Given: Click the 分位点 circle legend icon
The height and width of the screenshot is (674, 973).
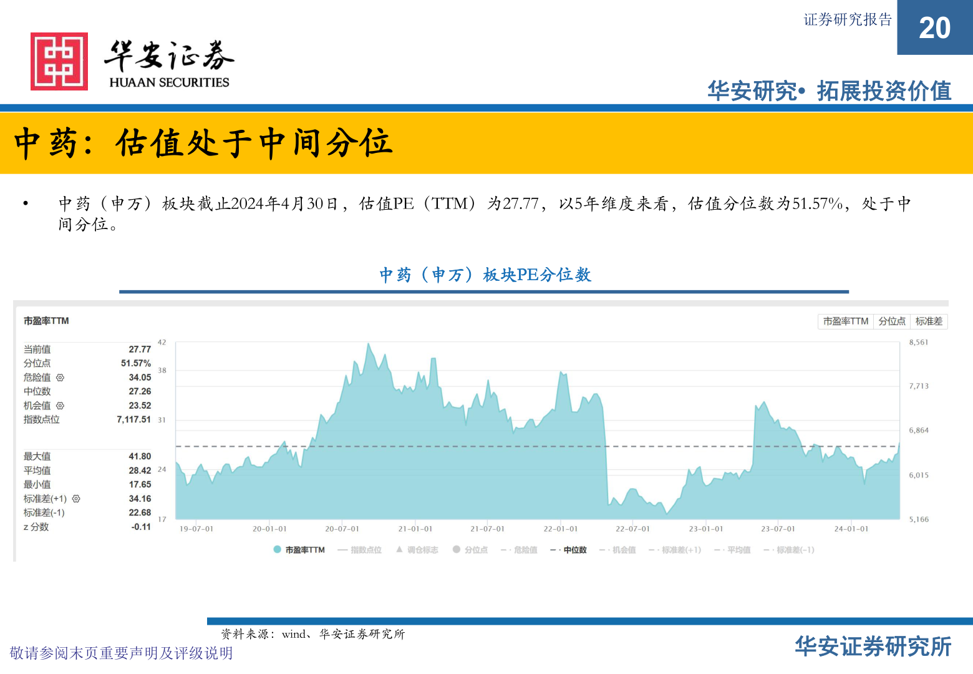Looking at the screenshot, I should (x=456, y=550).
